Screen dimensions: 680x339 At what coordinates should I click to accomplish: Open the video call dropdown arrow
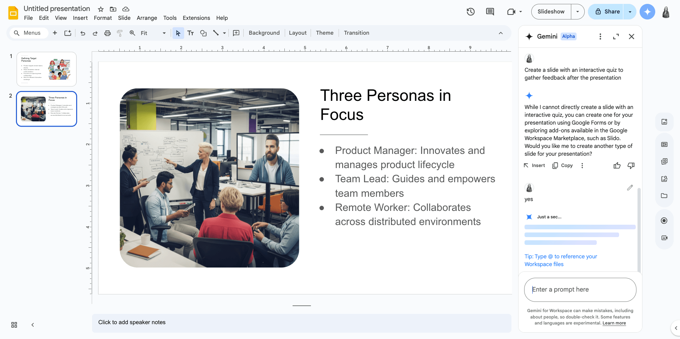521,12
